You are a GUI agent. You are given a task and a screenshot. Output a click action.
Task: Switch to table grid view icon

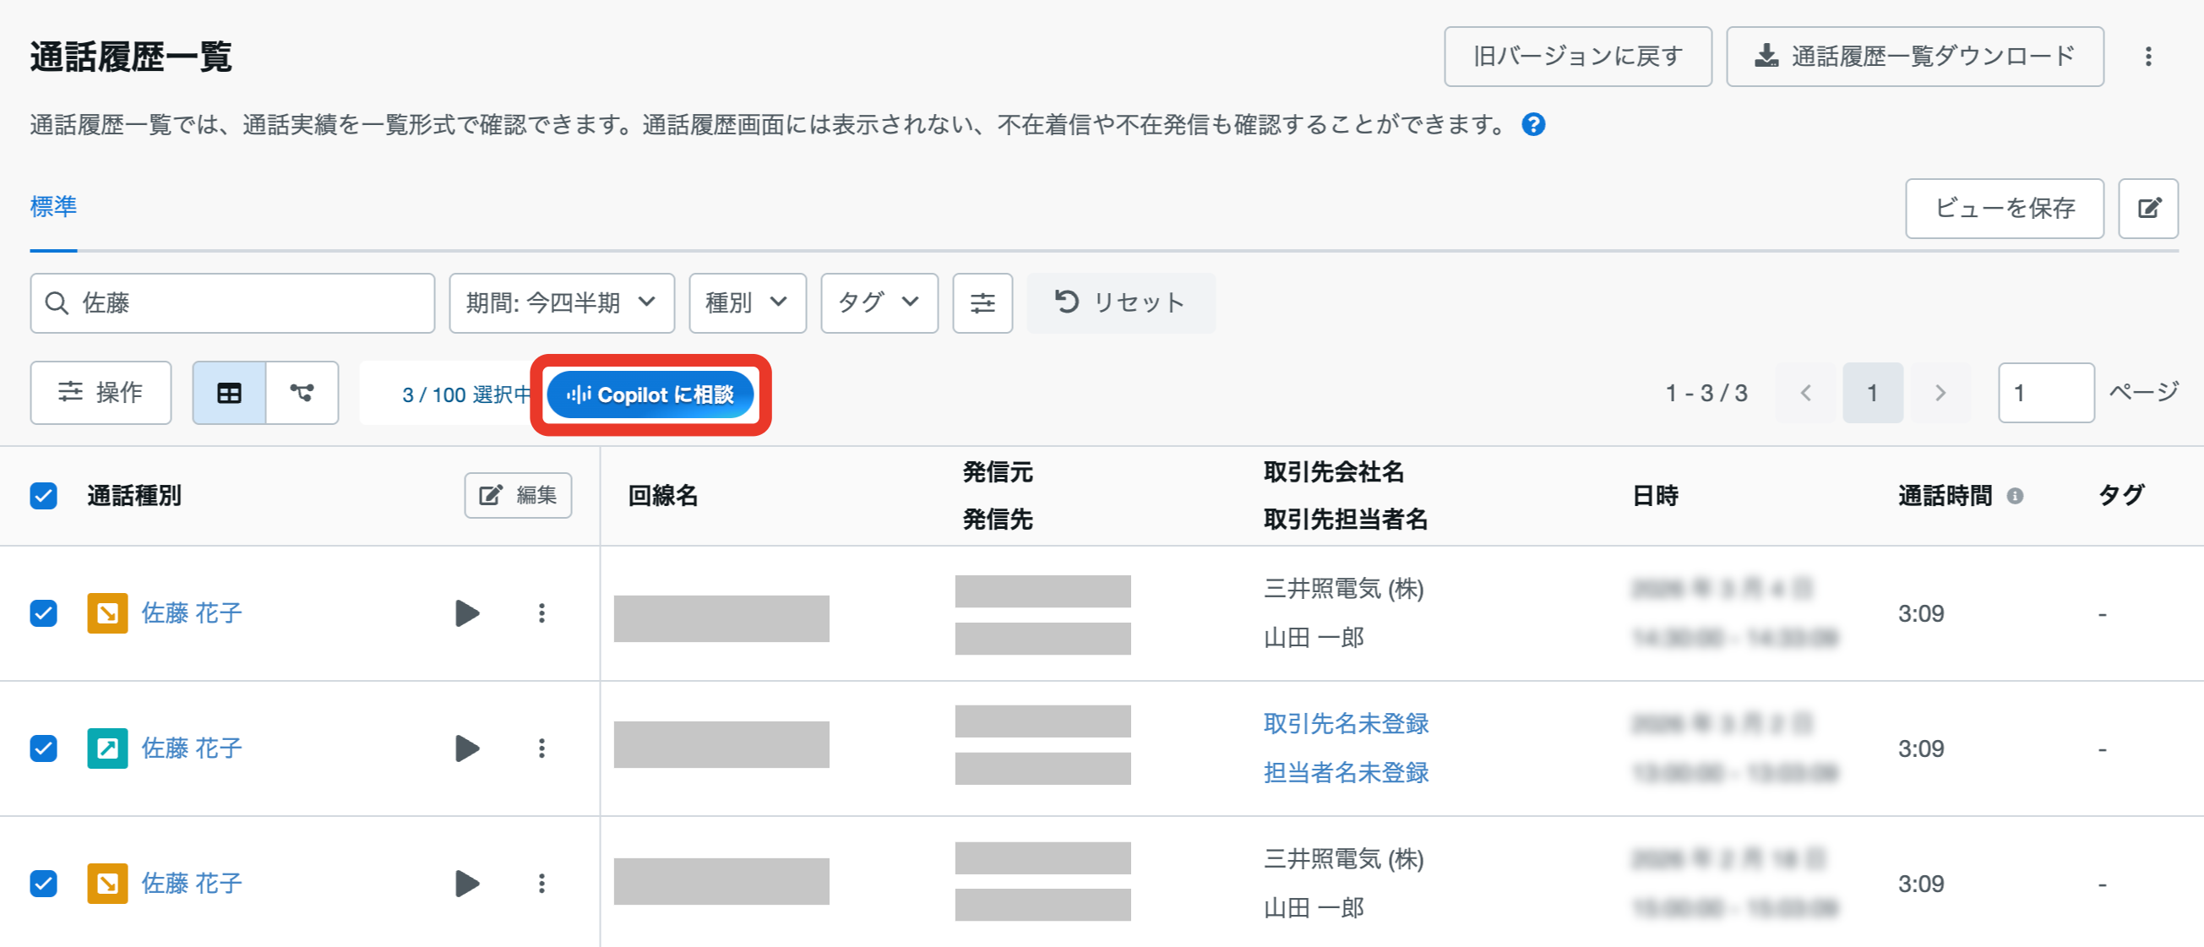tap(229, 393)
